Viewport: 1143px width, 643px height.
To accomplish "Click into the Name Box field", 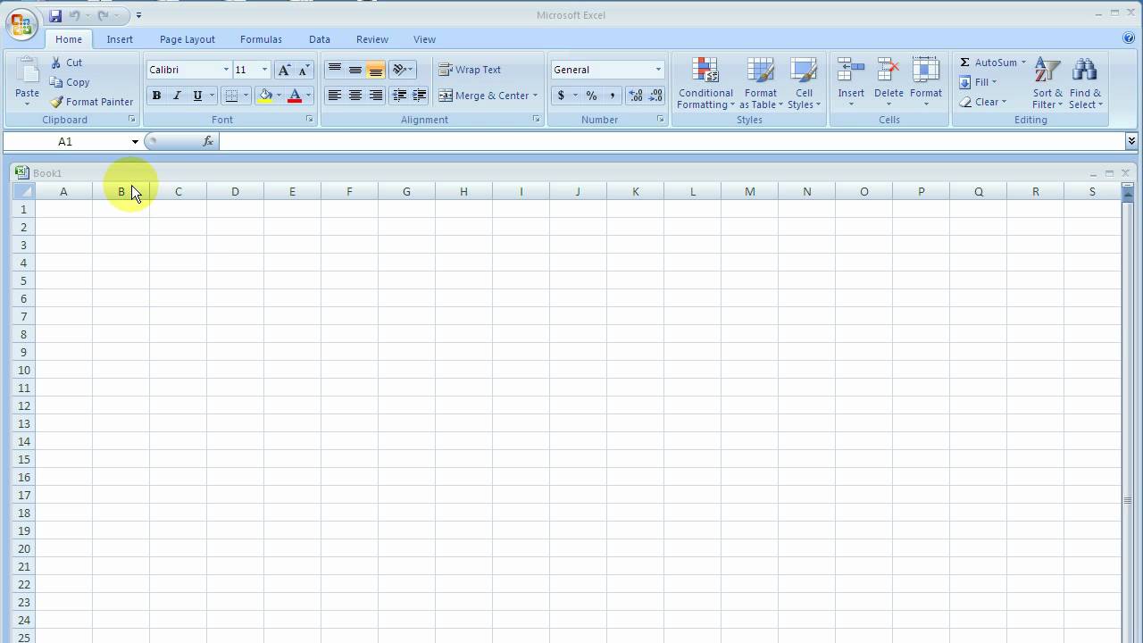I will [x=66, y=141].
